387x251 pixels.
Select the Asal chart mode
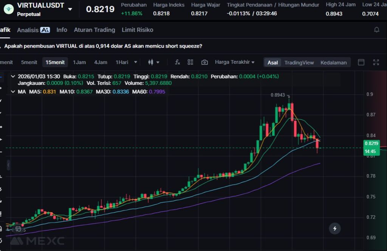click(272, 63)
